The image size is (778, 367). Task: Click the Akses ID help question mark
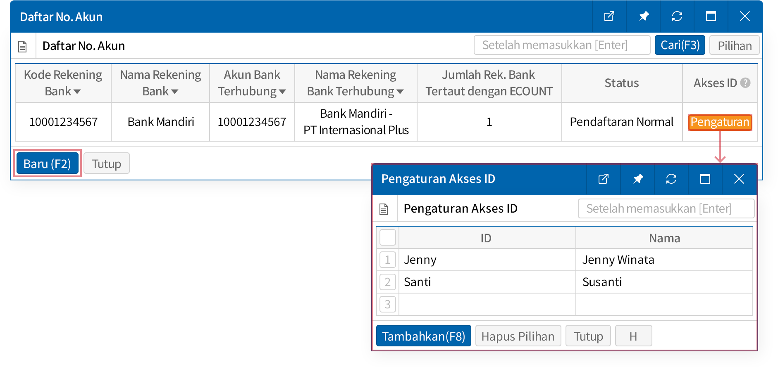pyautogui.click(x=745, y=83)
